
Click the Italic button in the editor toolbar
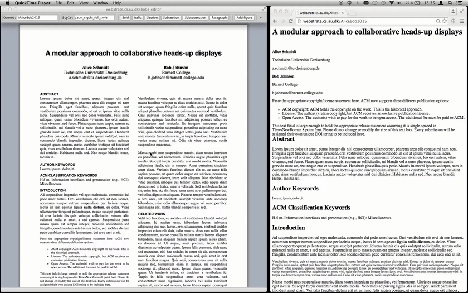coord(138,18)
